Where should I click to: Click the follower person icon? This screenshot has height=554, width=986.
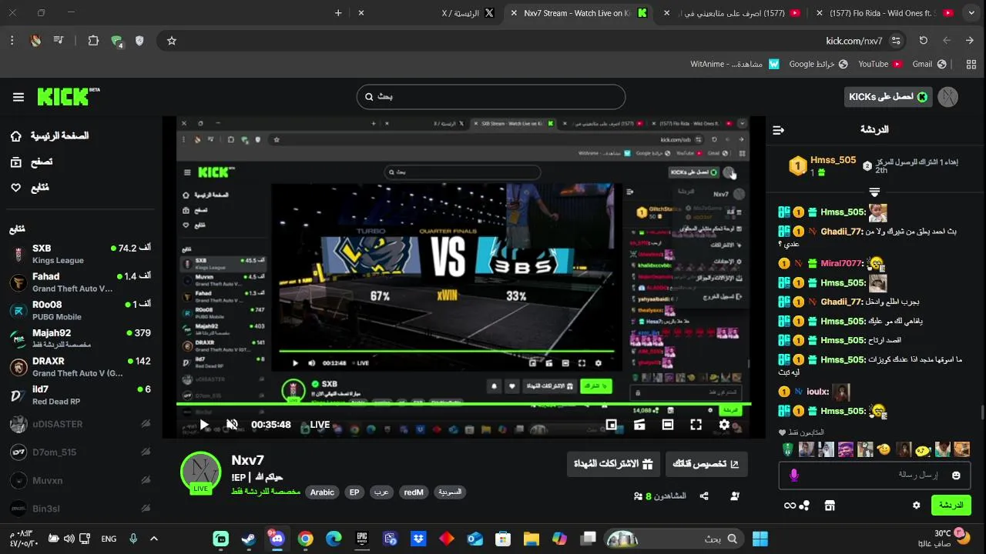tap(735, 496)
